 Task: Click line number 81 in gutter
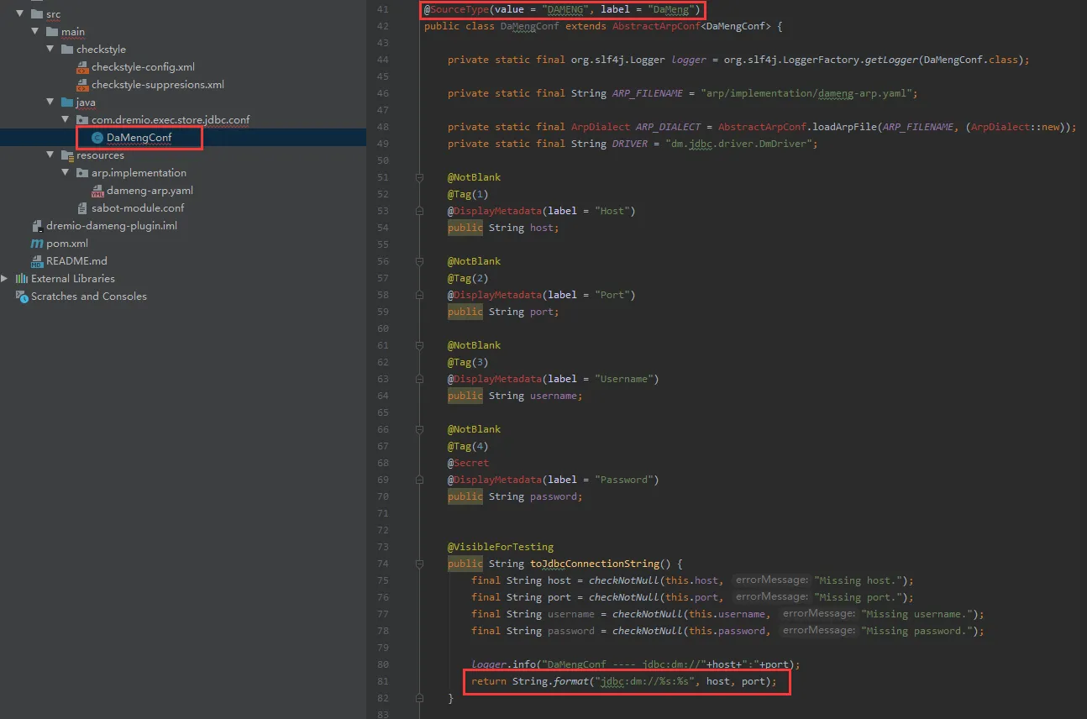click(x=383, y=681)
